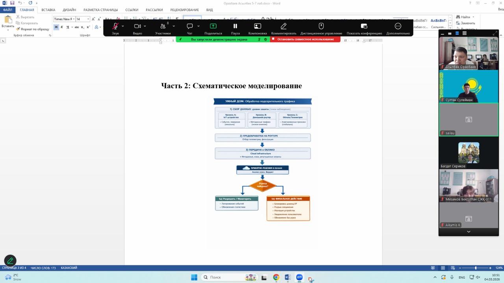
Task: Click the Заменить replace button
Action: pos(467,23)
